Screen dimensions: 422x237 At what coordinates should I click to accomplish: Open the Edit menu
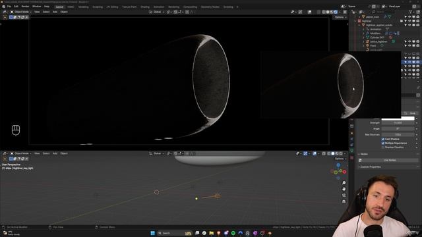[16, 7]
